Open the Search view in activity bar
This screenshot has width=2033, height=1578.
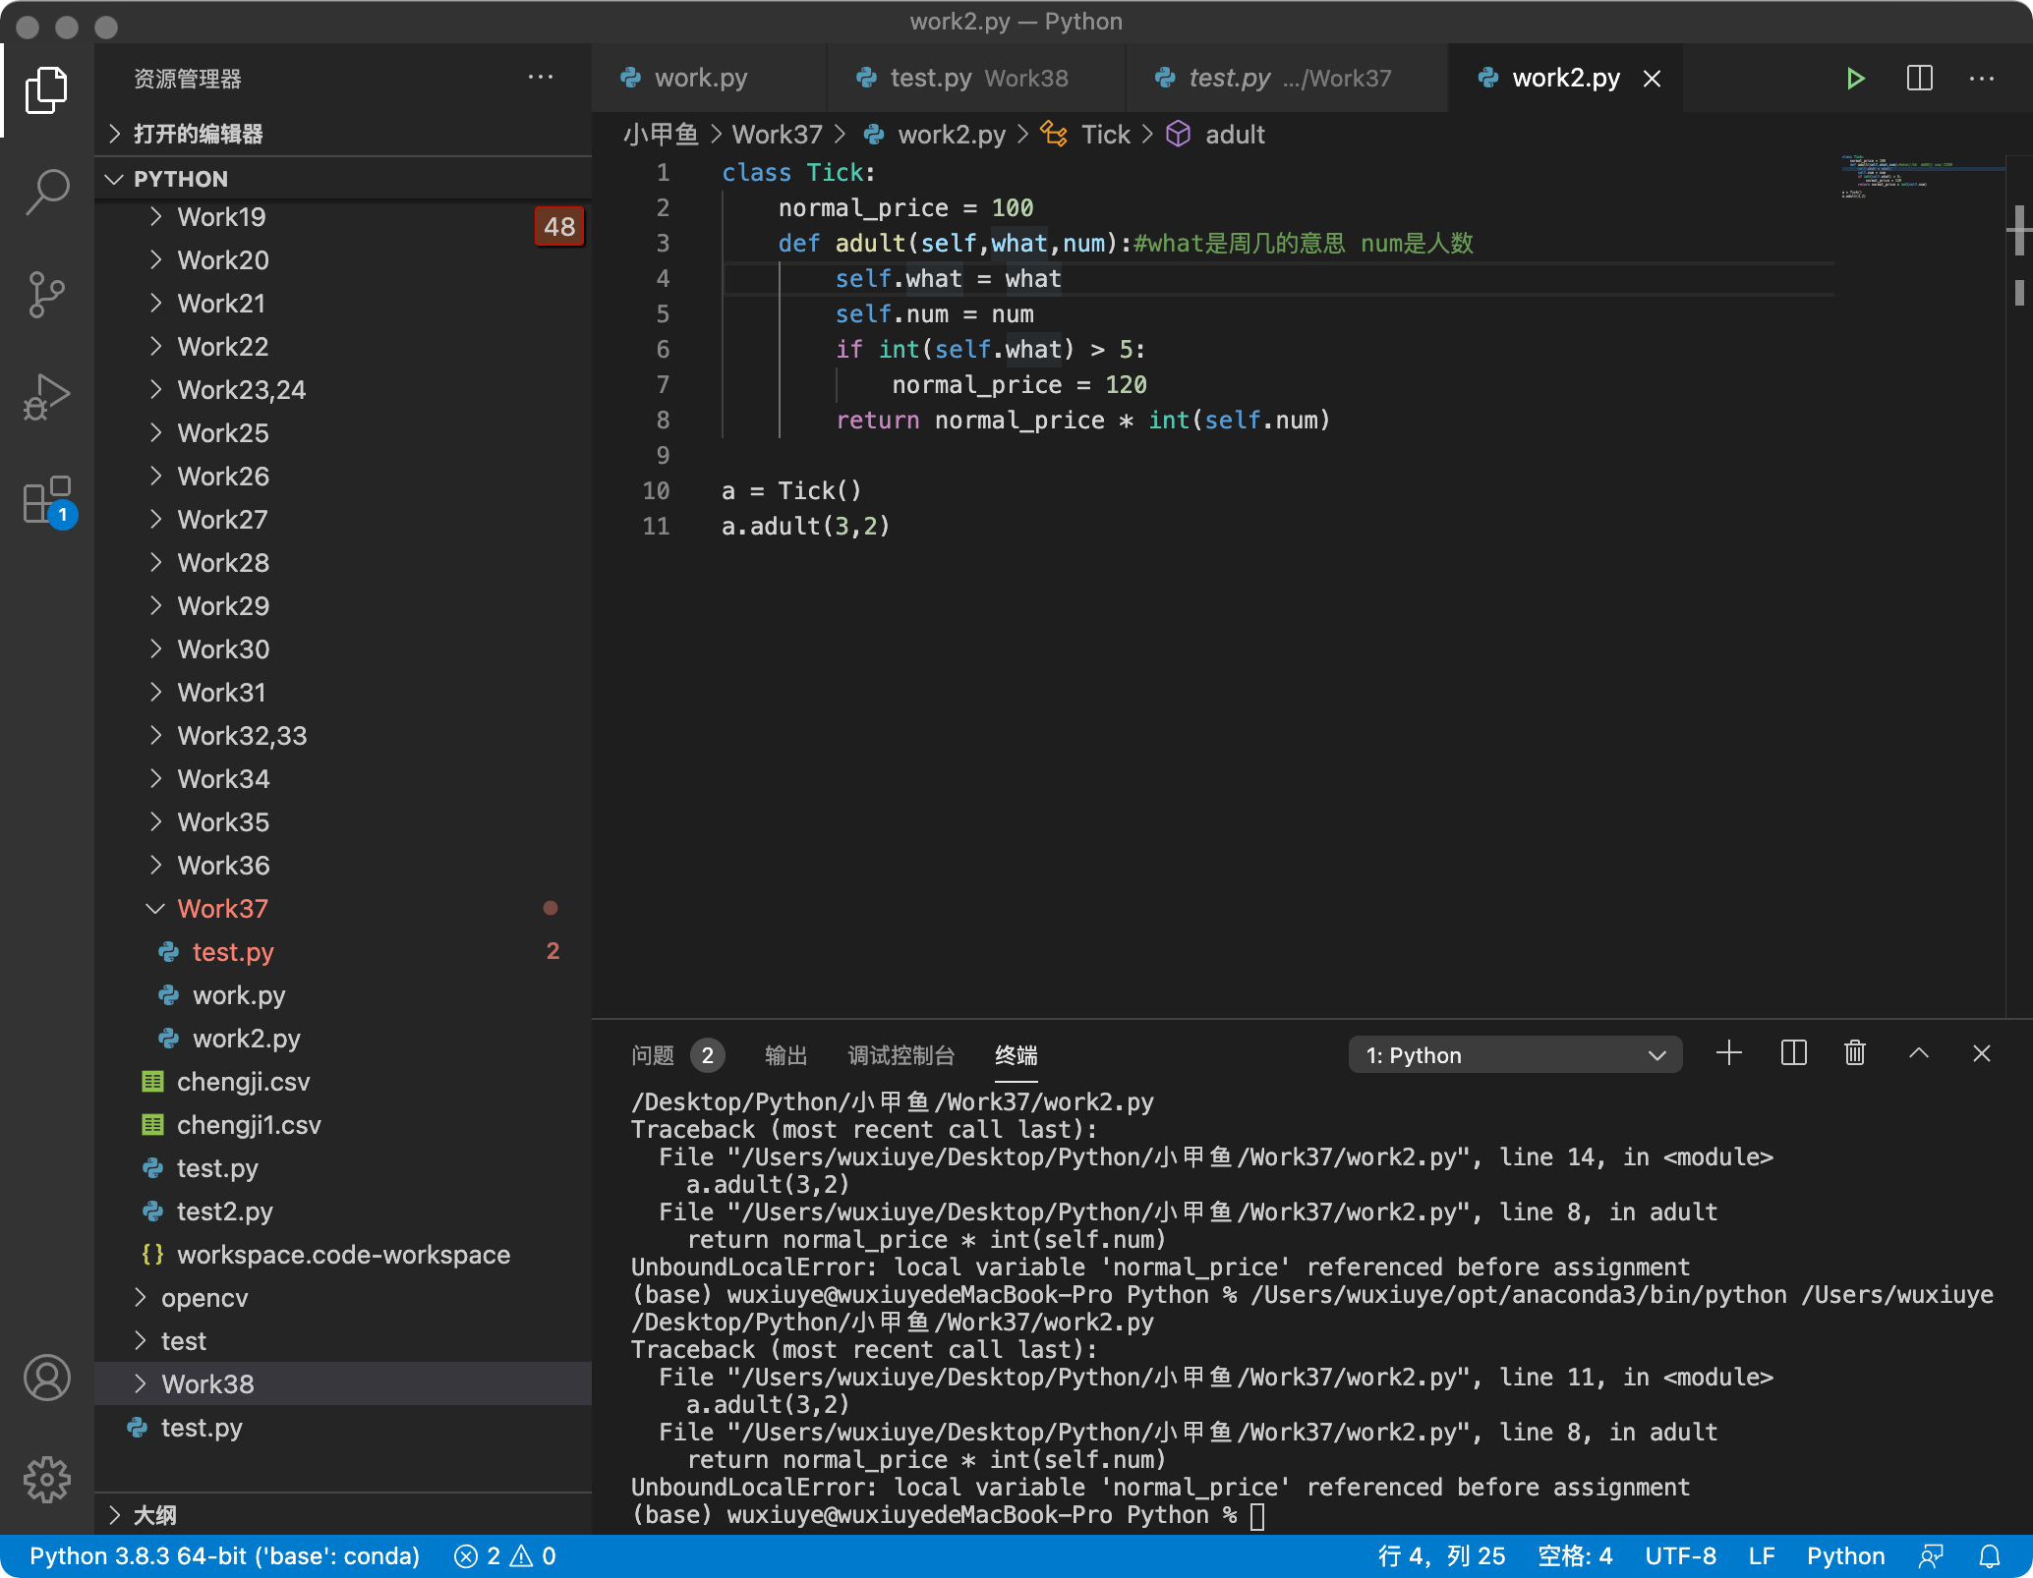pos(46,192)
